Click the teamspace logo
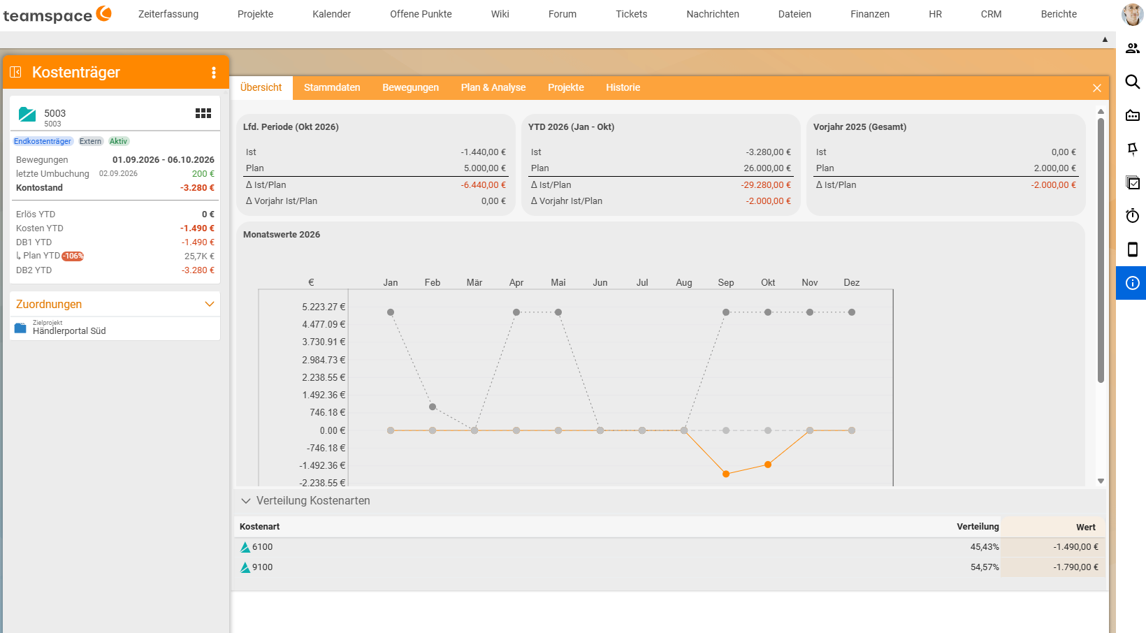Viewport: 1146px width, 633px height. (57, 14)
